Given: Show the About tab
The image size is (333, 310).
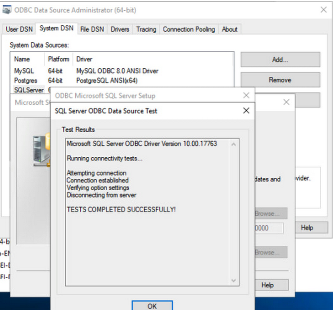Looking at the screenshot, I should click(x=230, y=29).
